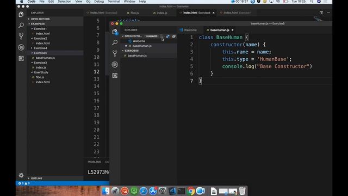Open index.js under ExerciseX

[x=41, y=68]
